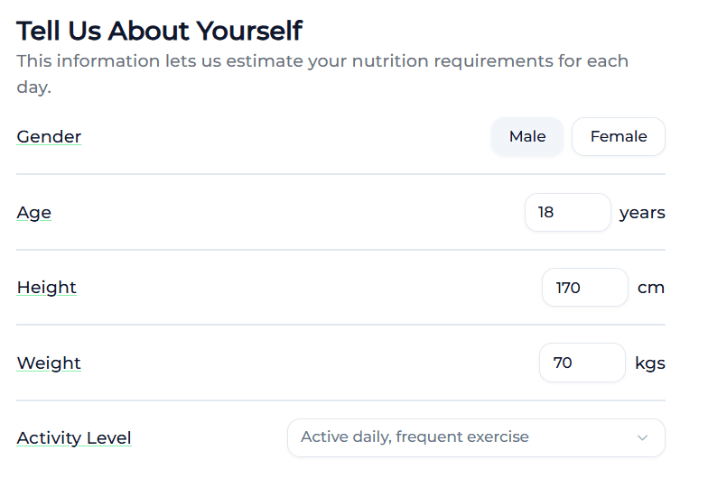Screen dimensions: 708x487
Task: Select the Female gender option
Action: (619, 137)
